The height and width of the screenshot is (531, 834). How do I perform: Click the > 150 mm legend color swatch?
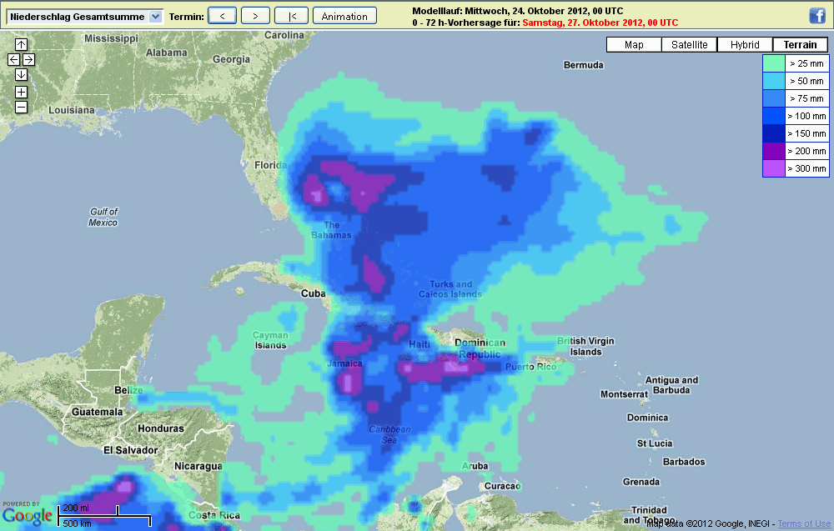point(774,133)
